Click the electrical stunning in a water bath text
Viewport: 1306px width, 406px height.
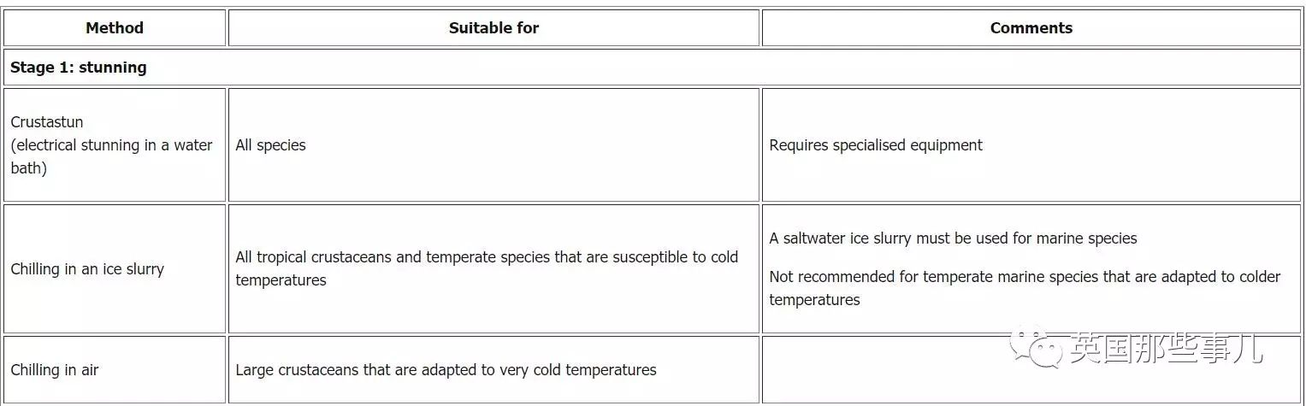111,156
